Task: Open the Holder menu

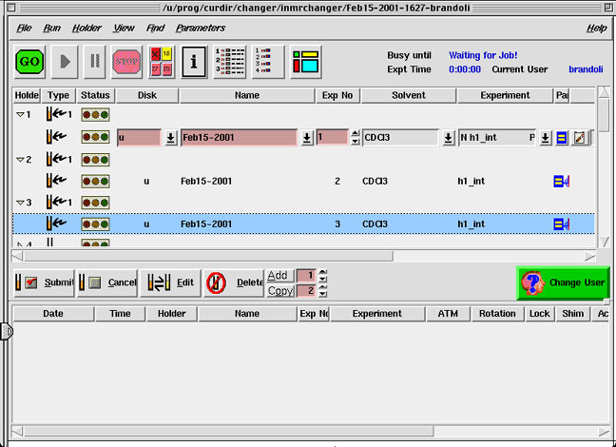Action: click(x=86, y=29)
